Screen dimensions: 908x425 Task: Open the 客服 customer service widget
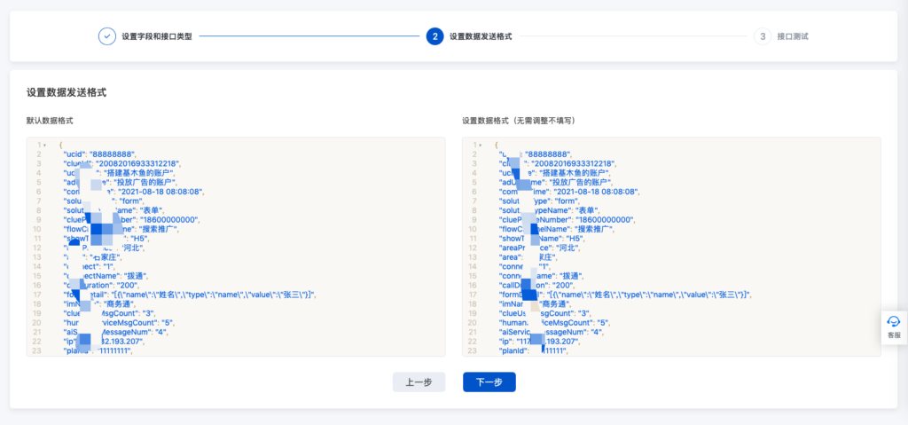point(893,327)
